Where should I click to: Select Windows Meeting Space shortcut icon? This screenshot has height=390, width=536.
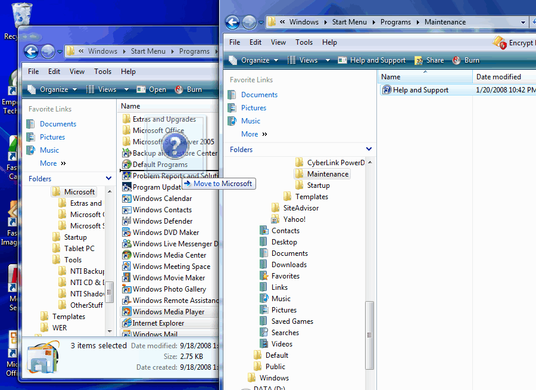(x=126, y=267)
